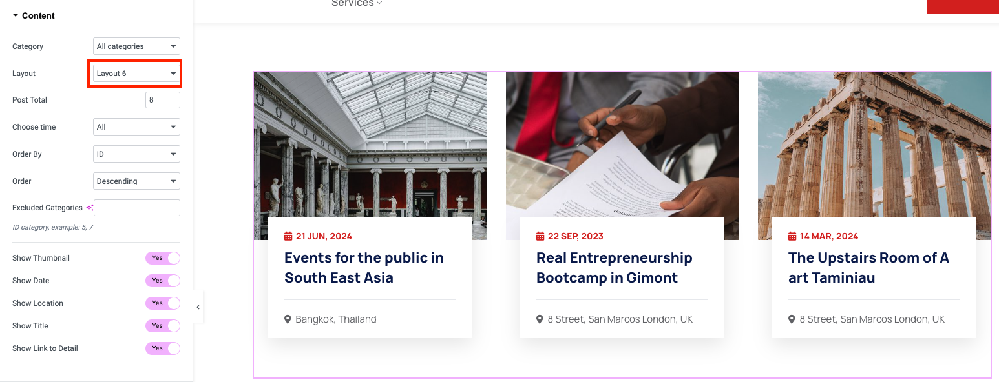Open the Layout 6 dropdown

point(136,74)
